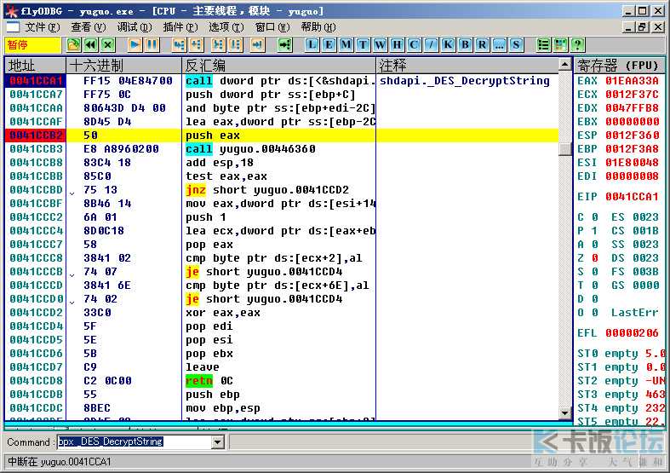Click the 地址 column header
The height and width of the screenshot is (473, 670).
coord(35,66)
